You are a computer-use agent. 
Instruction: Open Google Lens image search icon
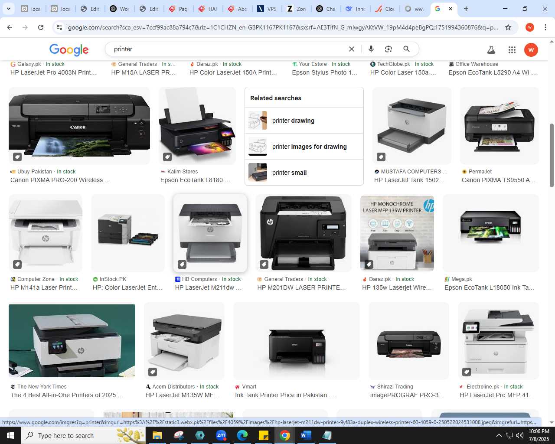[x=388, y=49]
